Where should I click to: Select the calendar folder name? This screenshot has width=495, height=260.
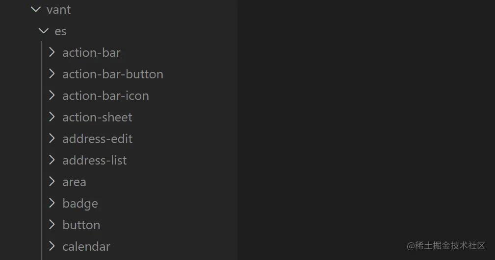(x=86, y=247)
